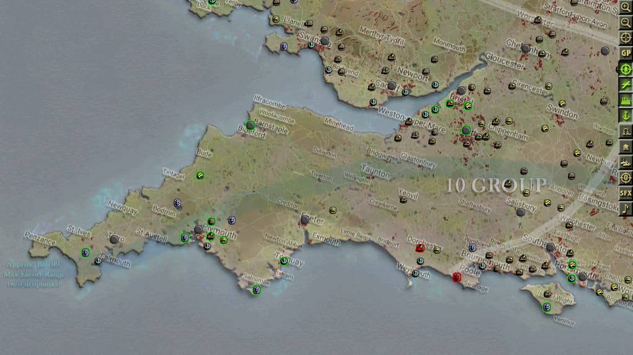The height and width of the screenshot is (355, 633).
Task: Select the grey city marker at Bristol
Action: (461, 91)
